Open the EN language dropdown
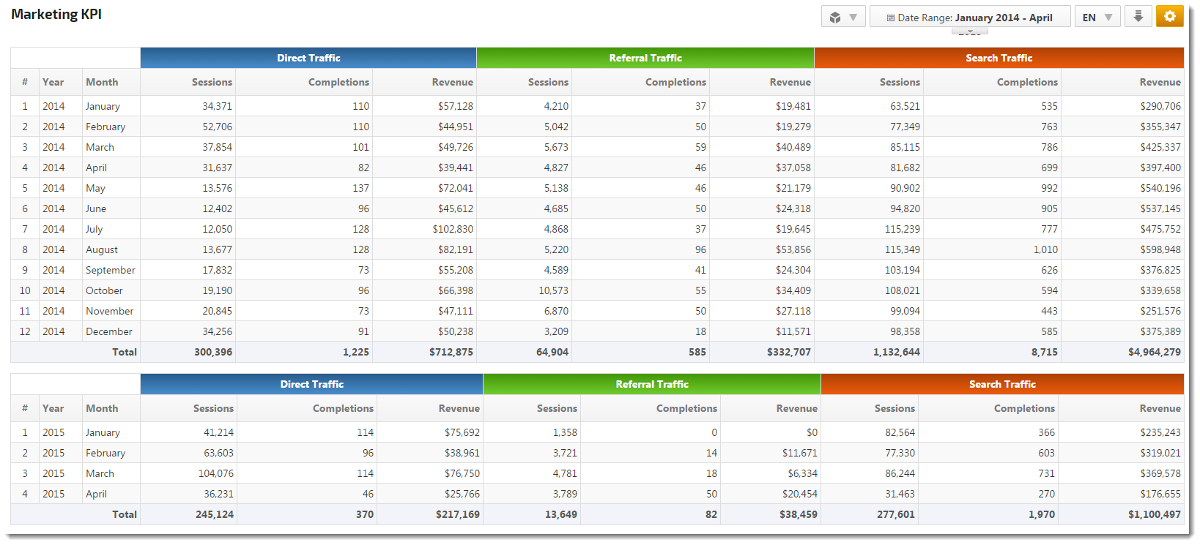 (x=1097, y=17)
